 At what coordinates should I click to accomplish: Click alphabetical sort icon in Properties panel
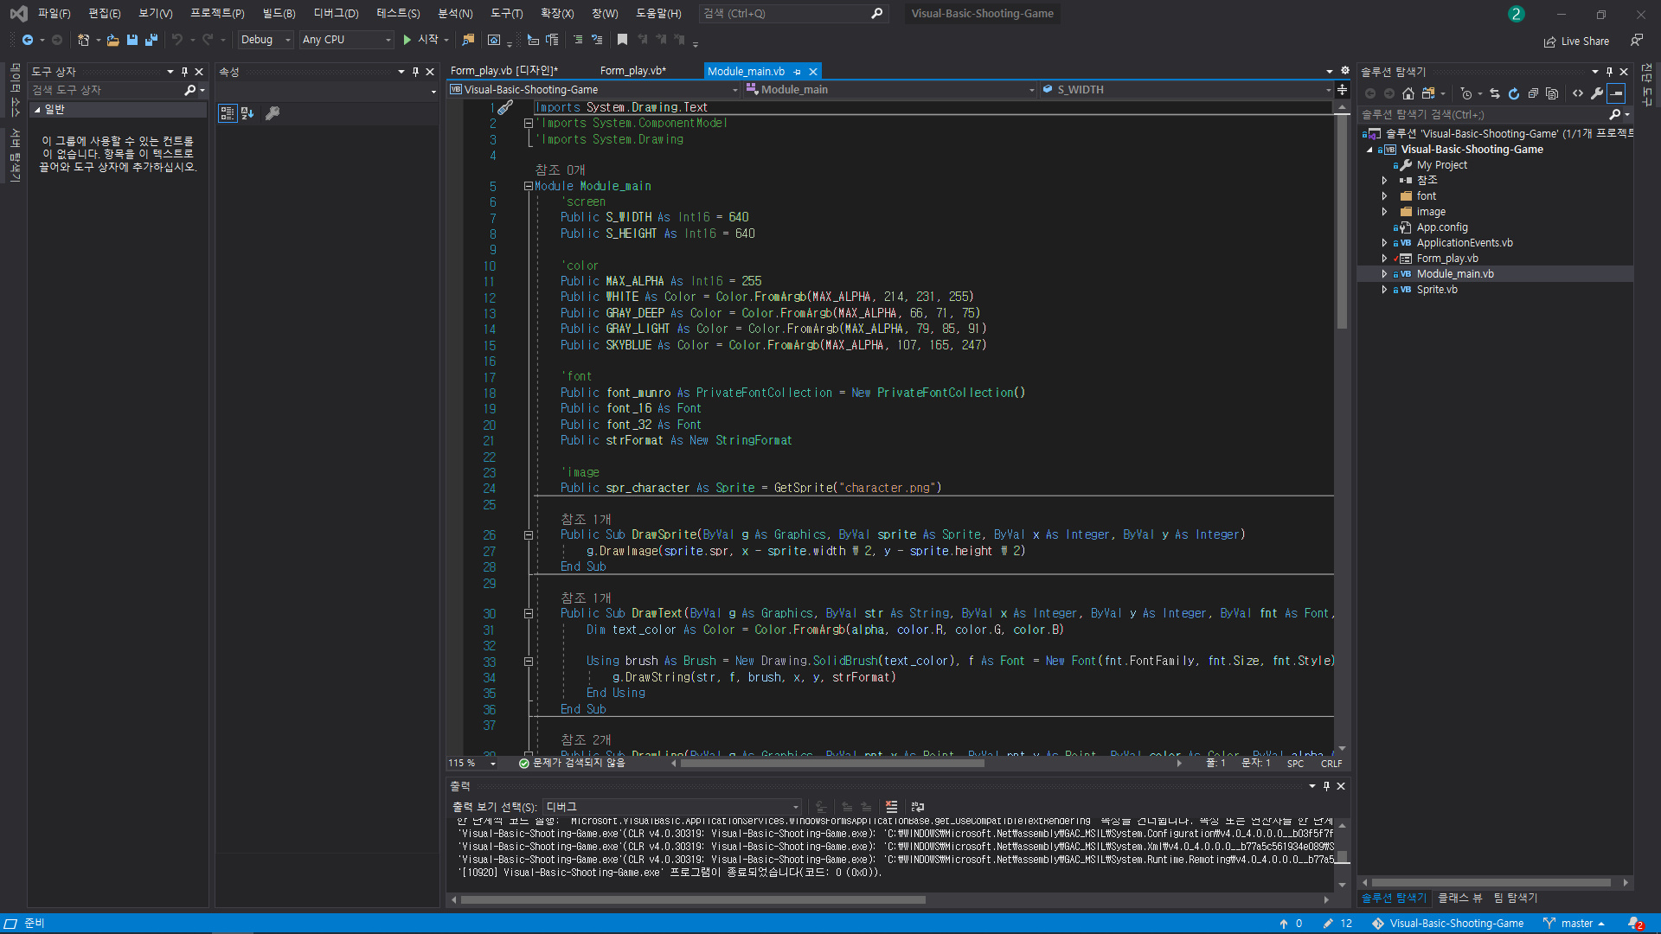tap(247, 113)
